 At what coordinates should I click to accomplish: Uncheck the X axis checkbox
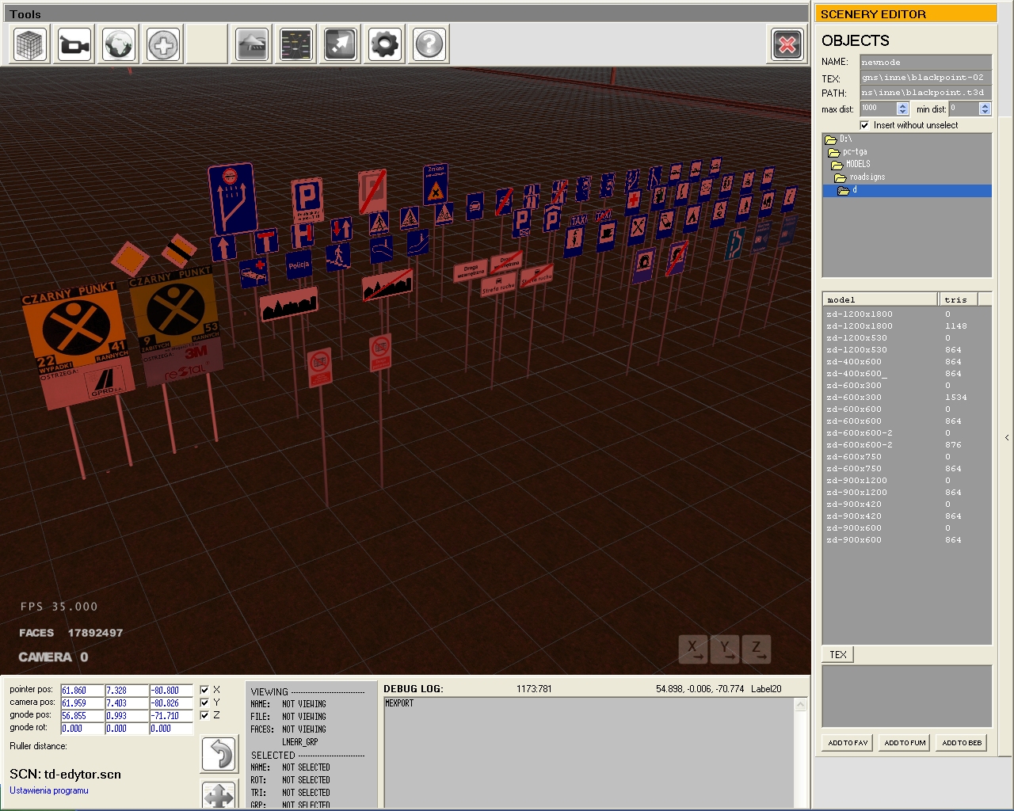(x=204, y=690)
